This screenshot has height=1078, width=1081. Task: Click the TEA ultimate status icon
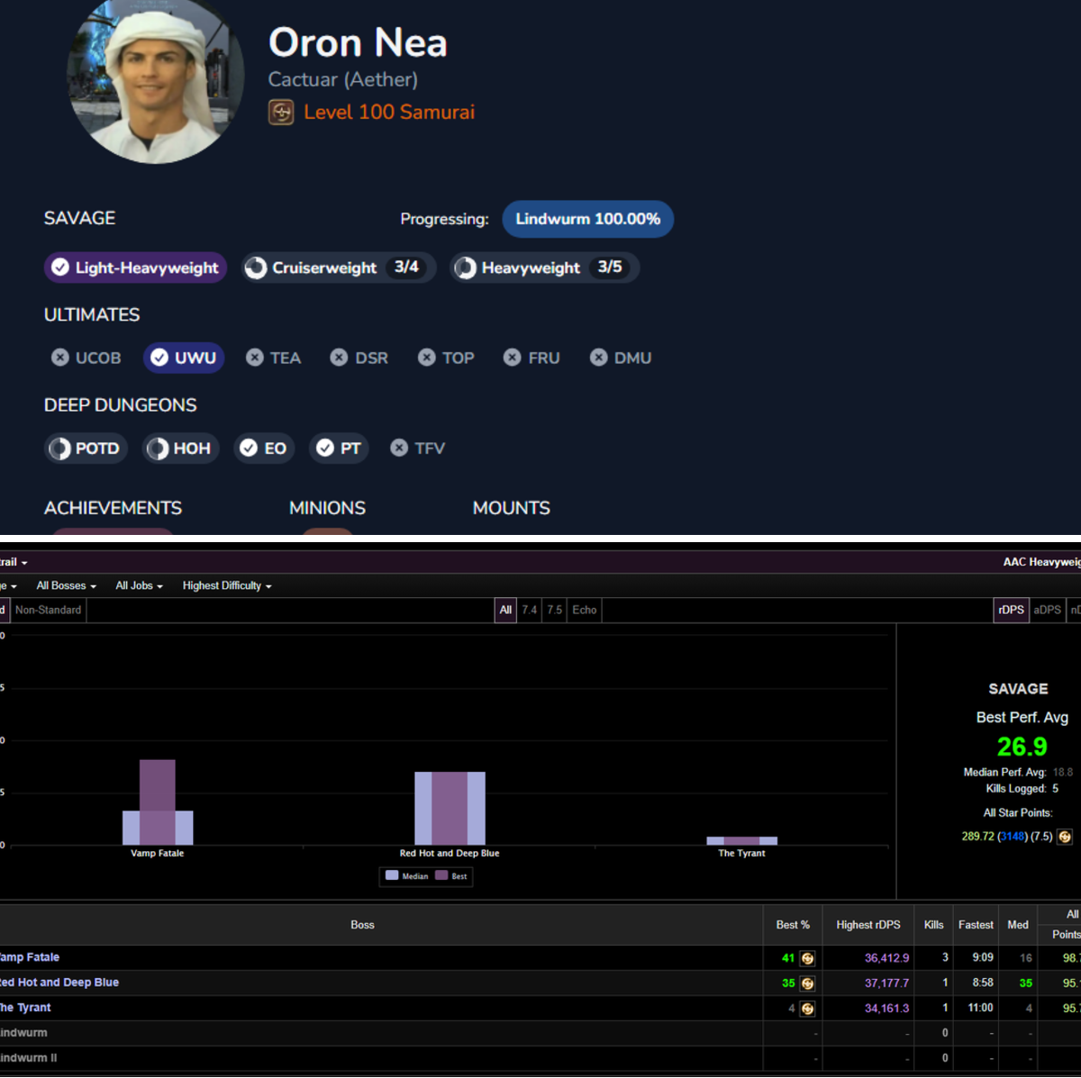pos(255,358)
